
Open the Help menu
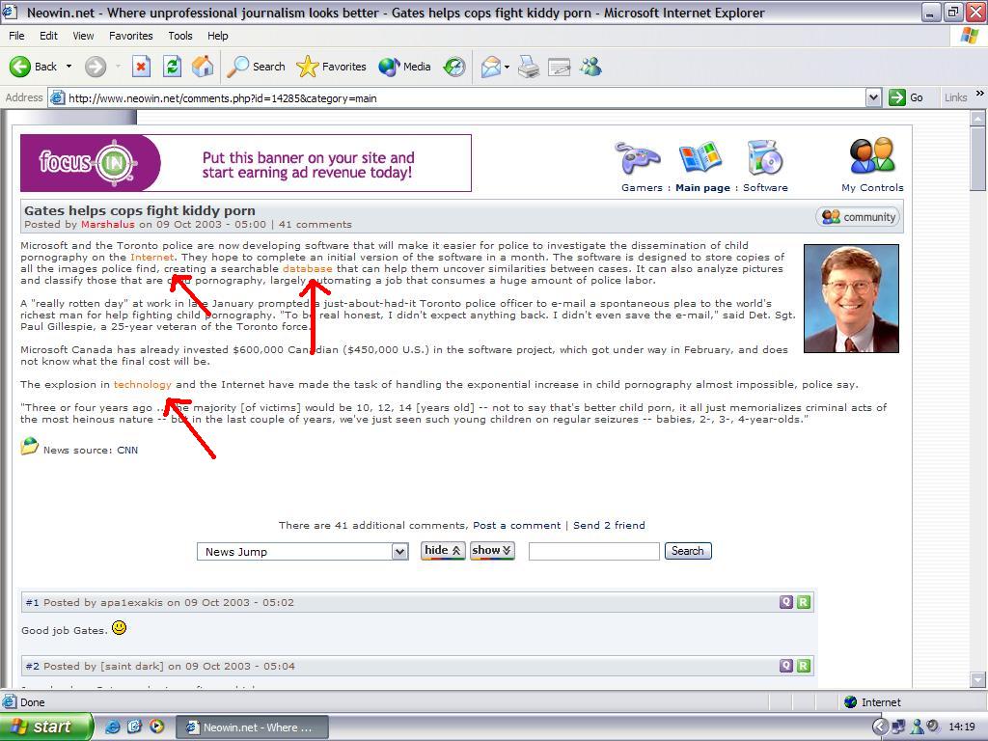coord(218,36)
